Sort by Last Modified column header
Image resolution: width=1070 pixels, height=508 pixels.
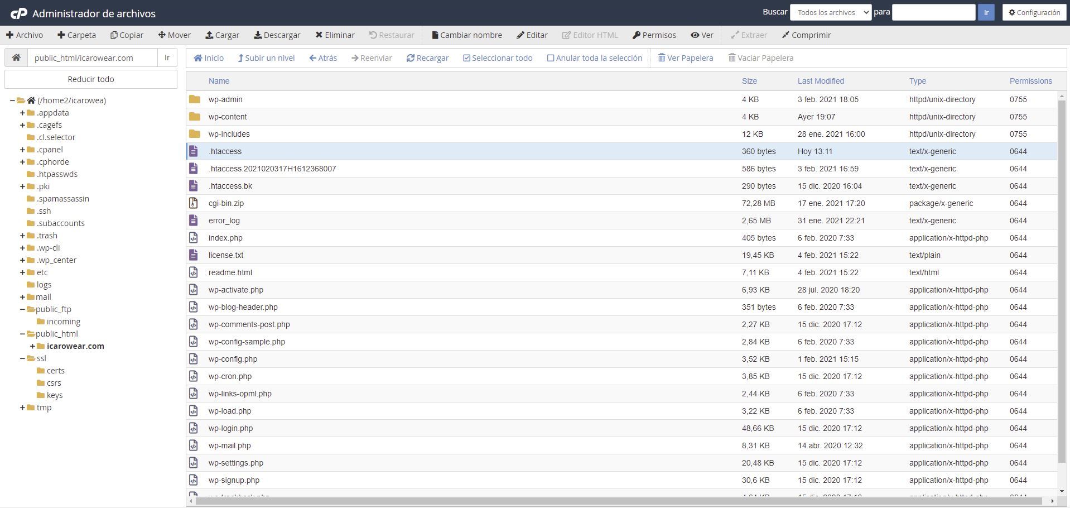(x=821, y=81)
